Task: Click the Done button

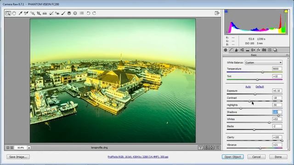Action: pos(278,157)
